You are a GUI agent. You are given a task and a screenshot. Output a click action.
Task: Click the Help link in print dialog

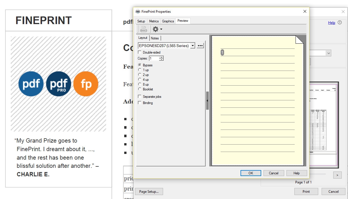tap(332, 23)
